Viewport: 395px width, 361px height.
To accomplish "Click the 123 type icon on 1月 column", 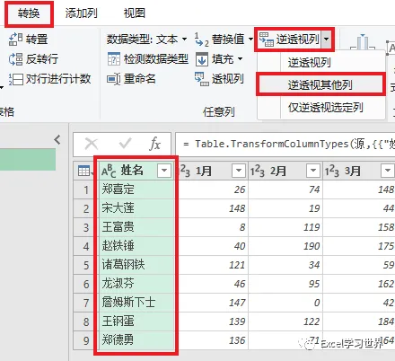I will click(x=184, y=171).
